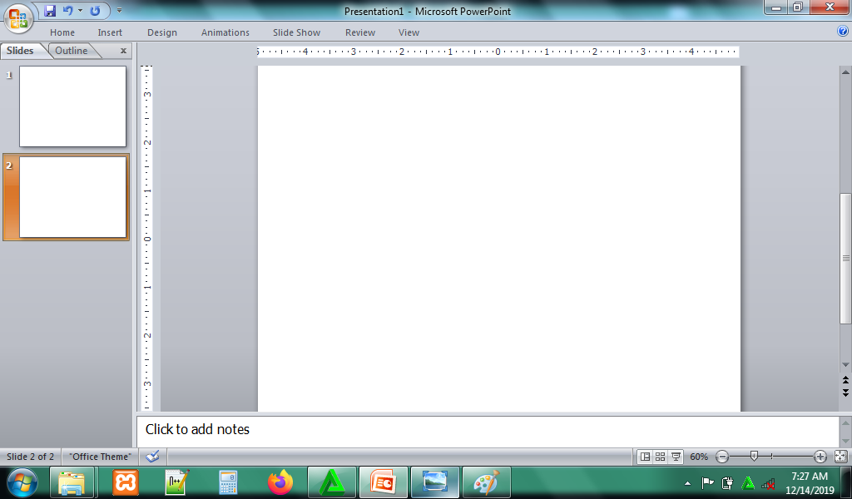852x499 pixels.
Task: Open Calculator from the taskbar
Action: pos(228,482)
